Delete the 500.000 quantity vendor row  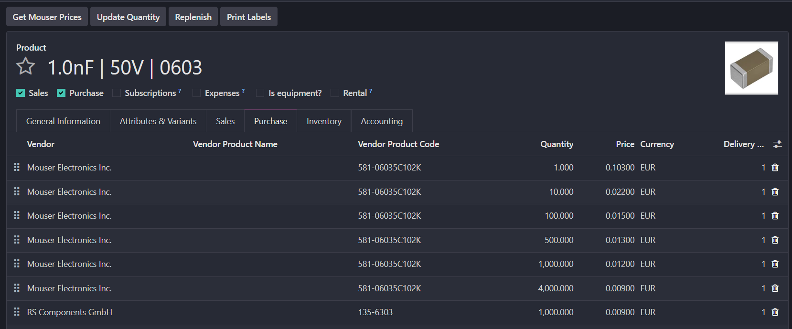tap(775, 240)
